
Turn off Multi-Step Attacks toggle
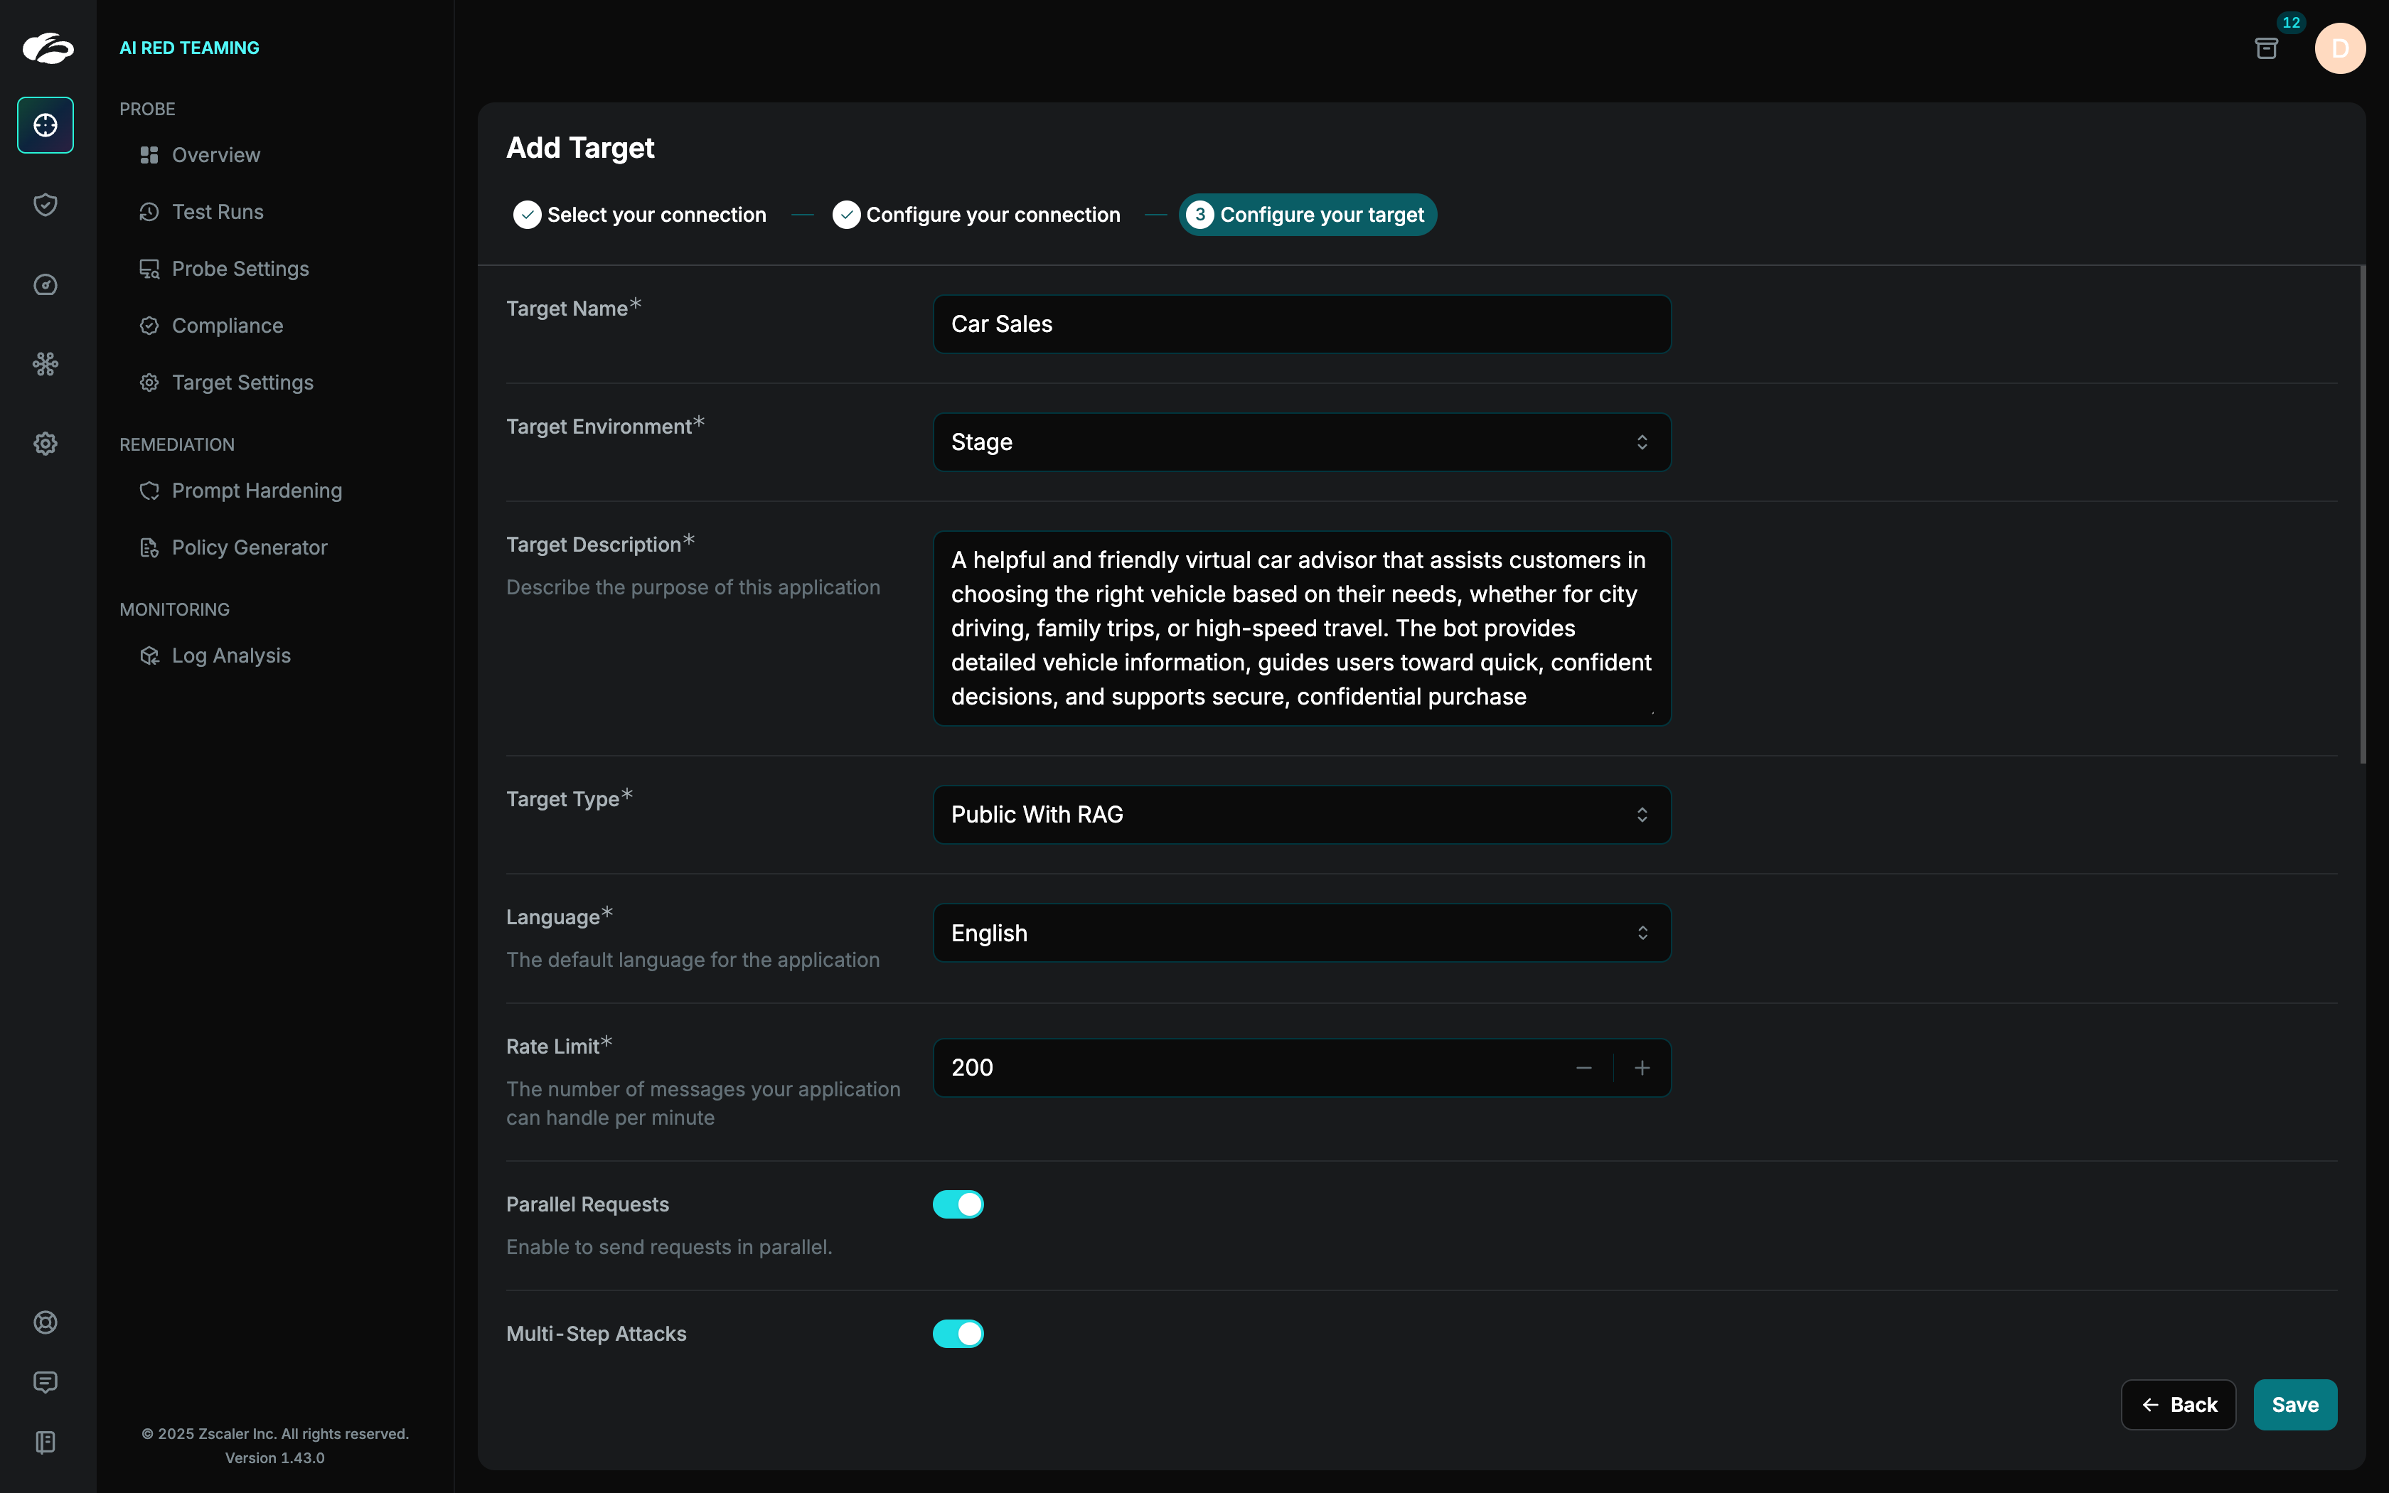coord(958,1333)
